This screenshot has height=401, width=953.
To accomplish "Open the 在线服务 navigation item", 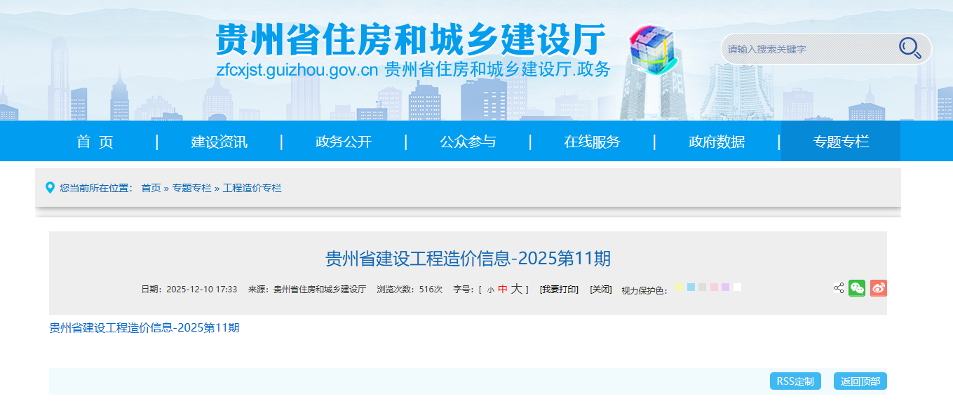I will point(592,142).
